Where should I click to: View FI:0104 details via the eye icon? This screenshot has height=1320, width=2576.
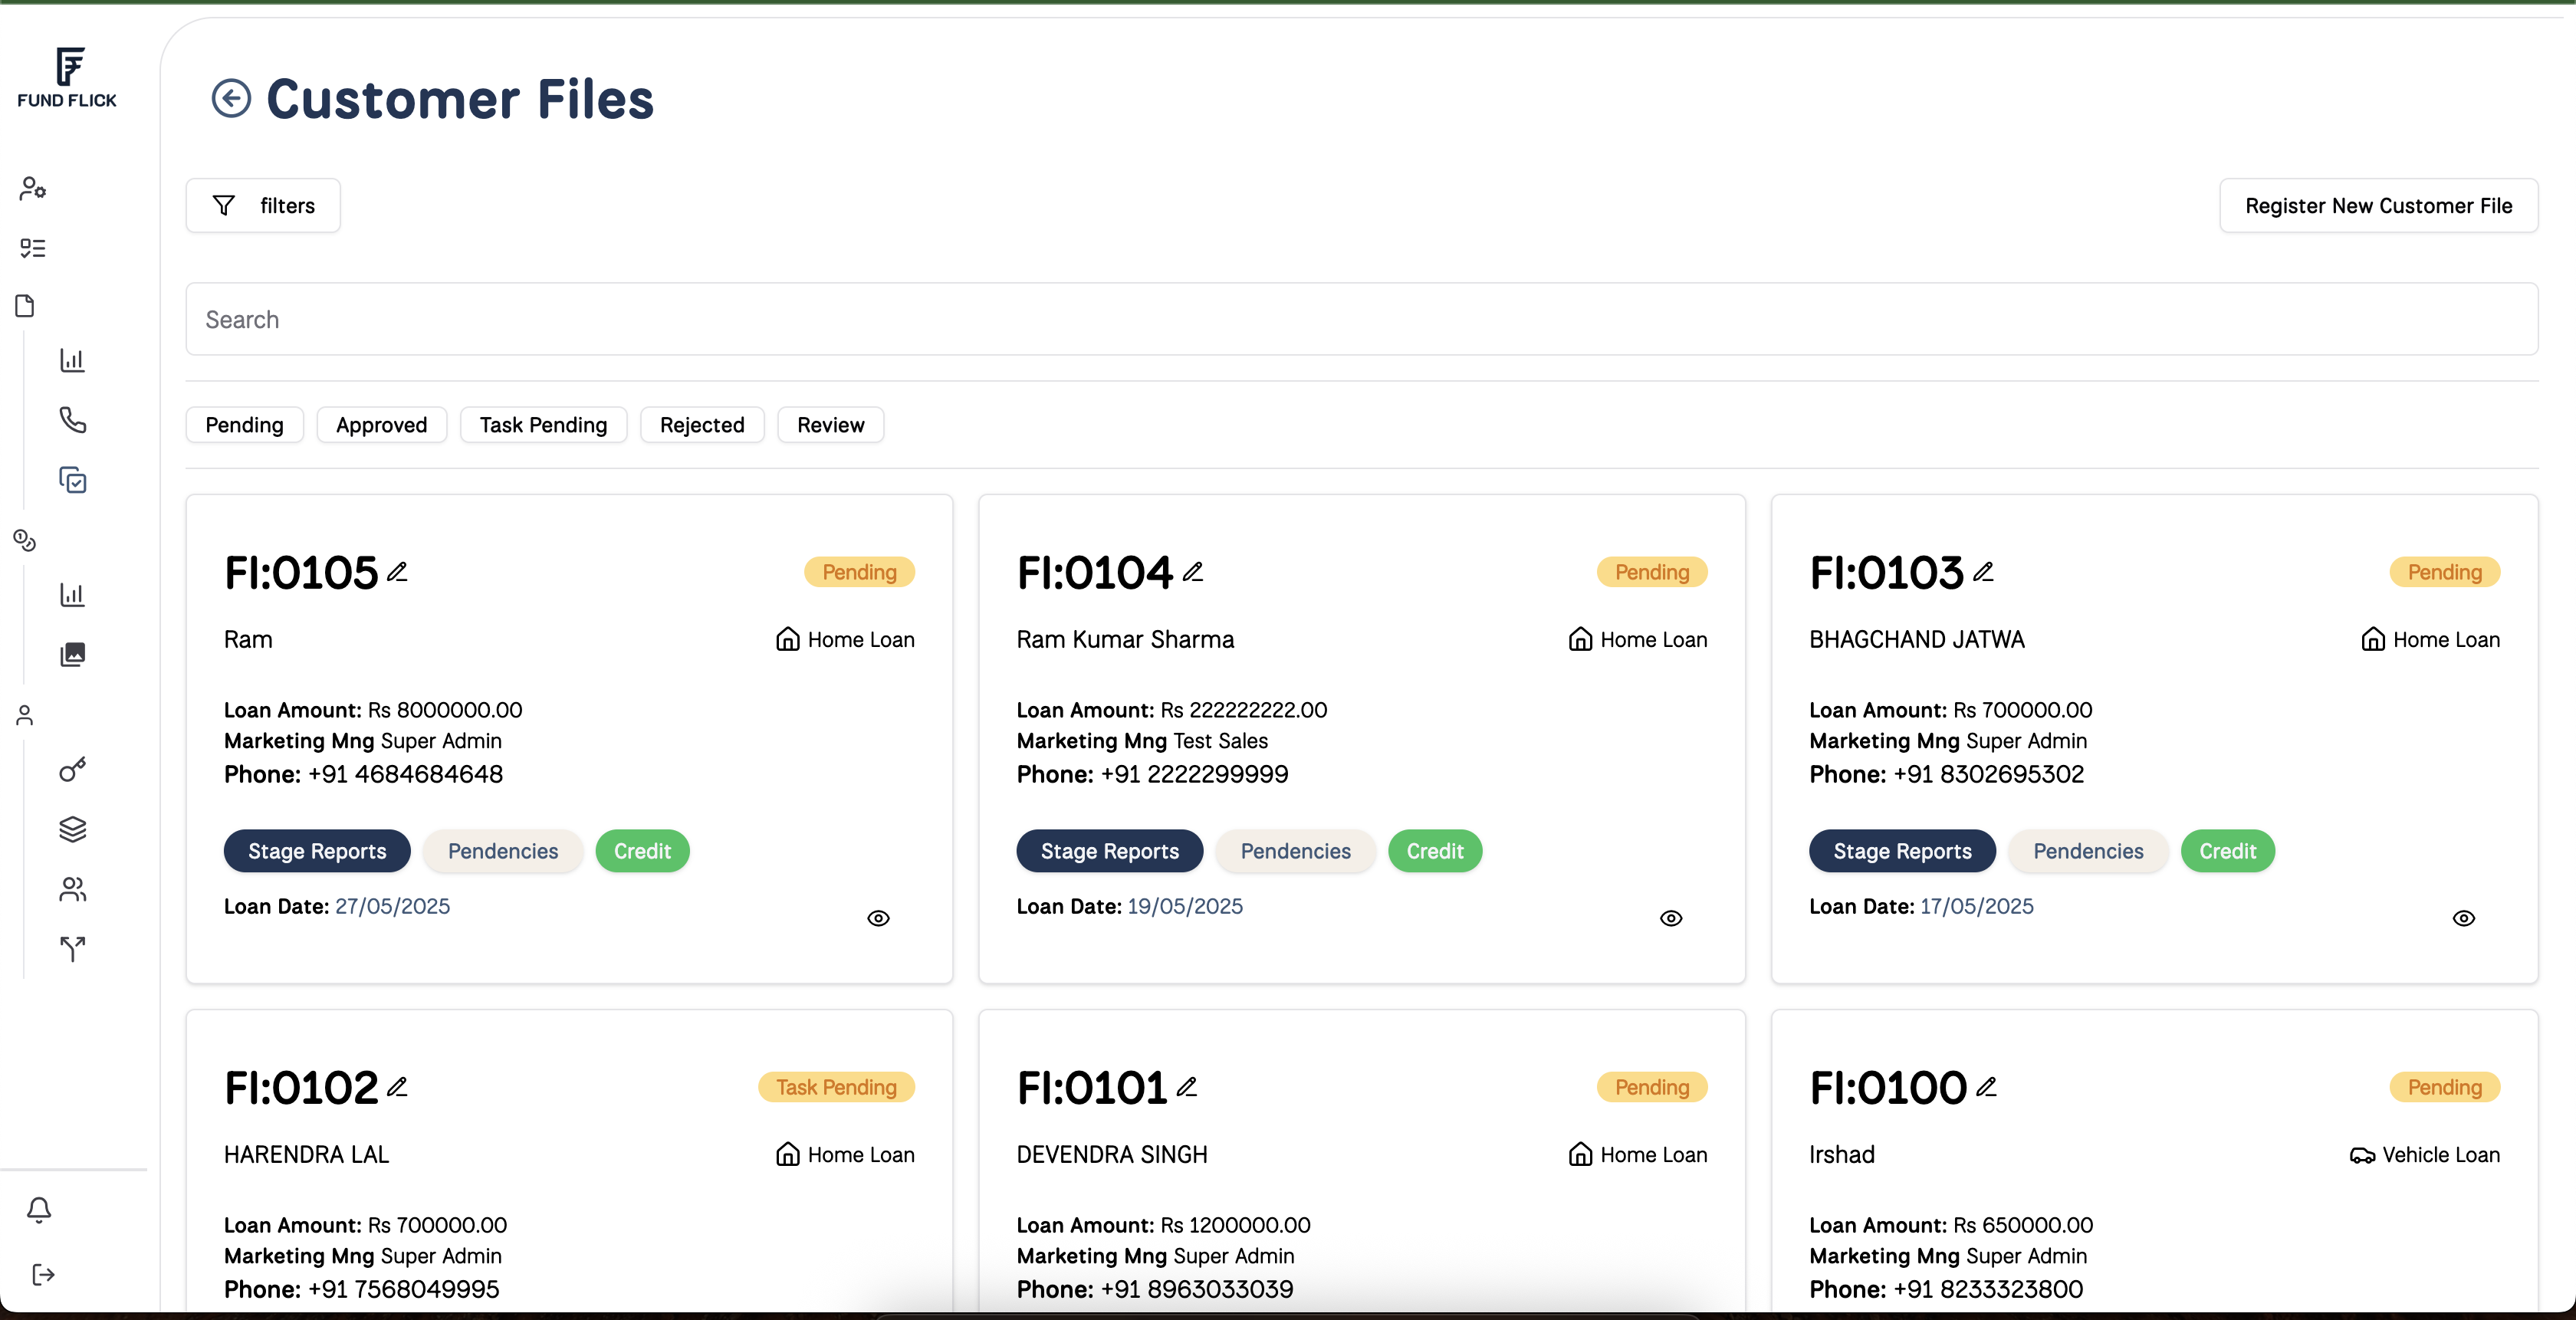coord(1671,918)
